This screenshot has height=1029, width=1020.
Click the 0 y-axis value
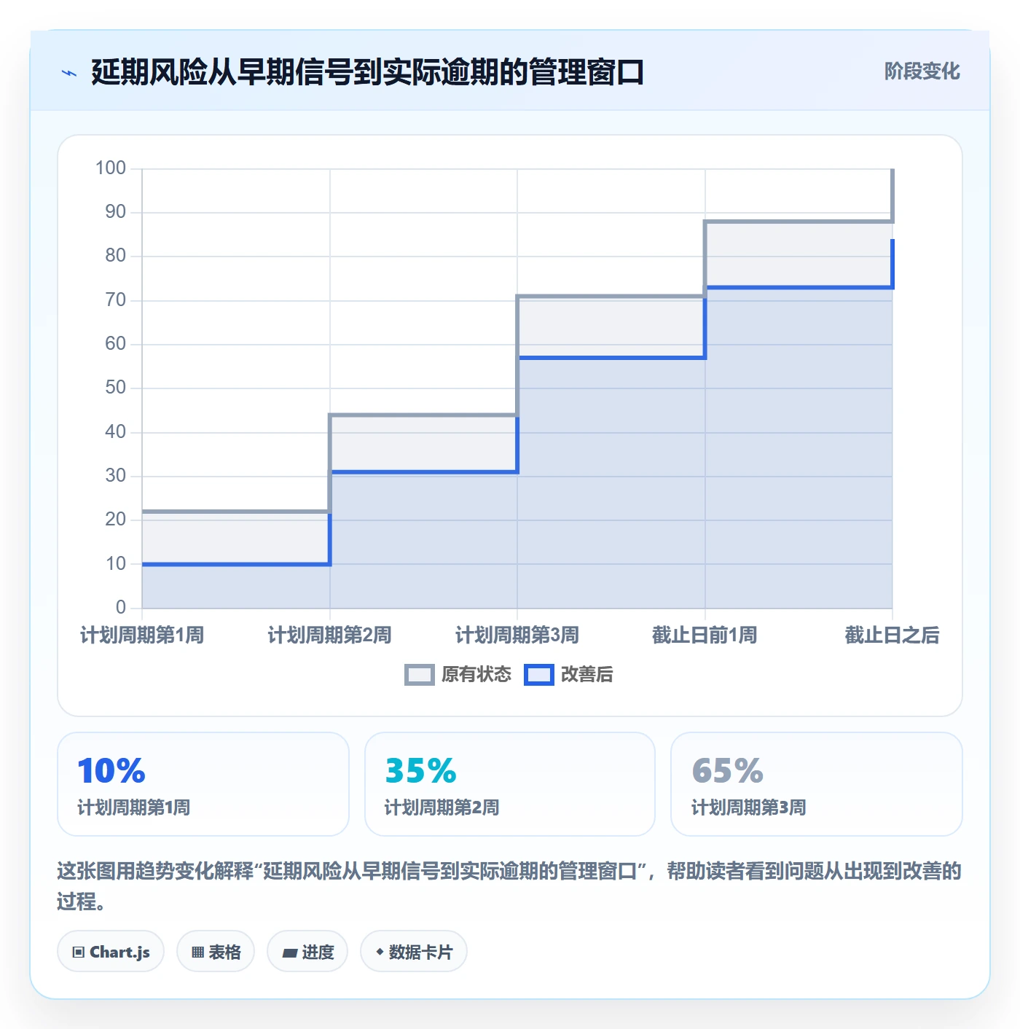(x=121, y=607)
